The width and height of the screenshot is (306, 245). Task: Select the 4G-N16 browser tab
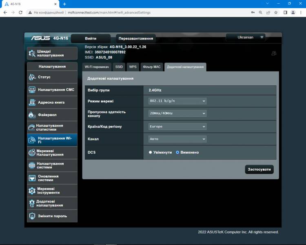point(30,4)
